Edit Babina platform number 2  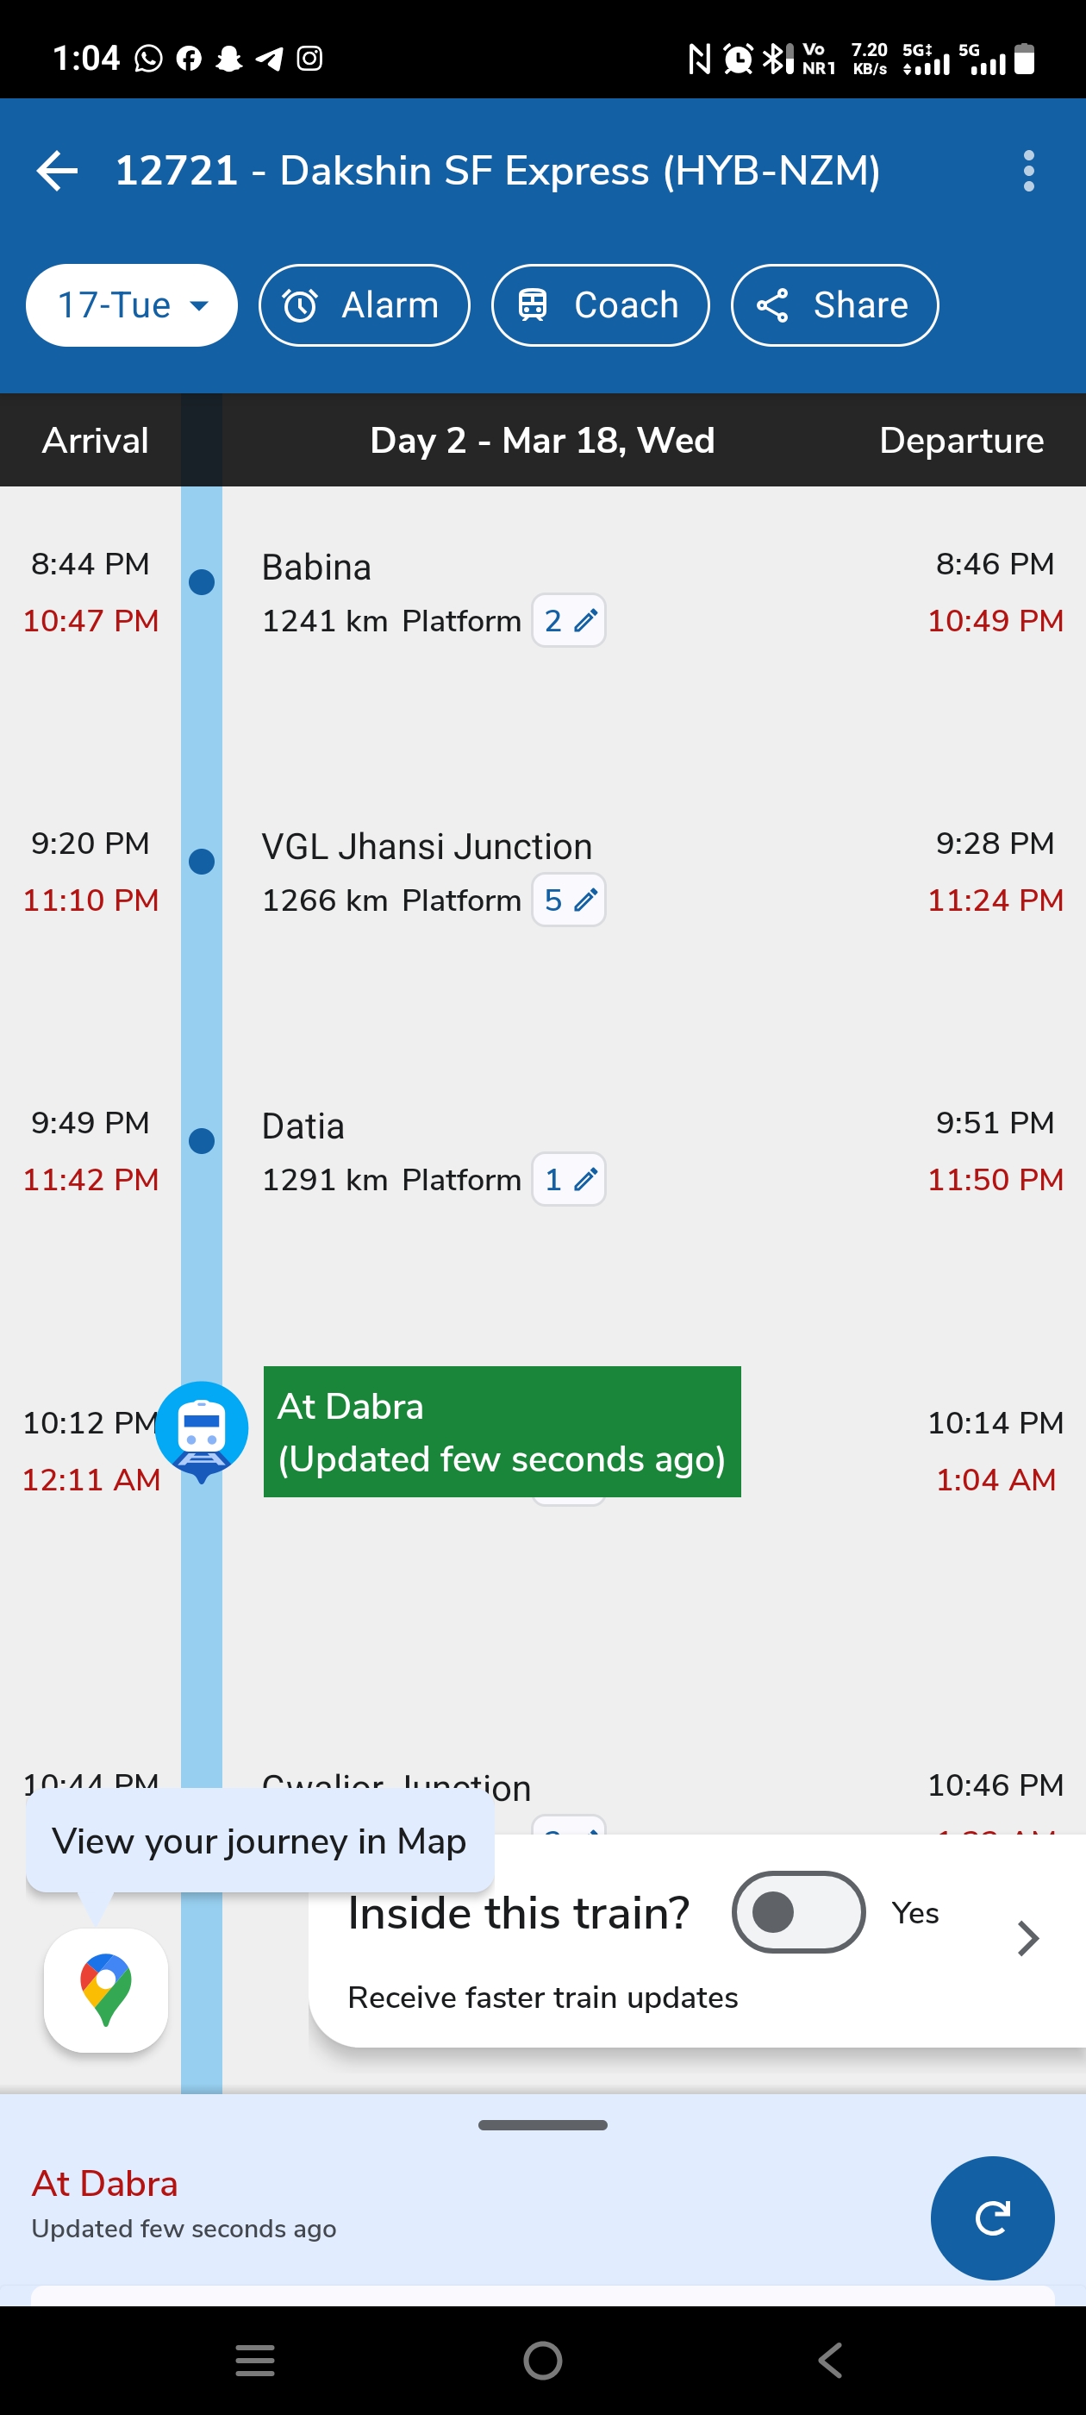[569, 621]
